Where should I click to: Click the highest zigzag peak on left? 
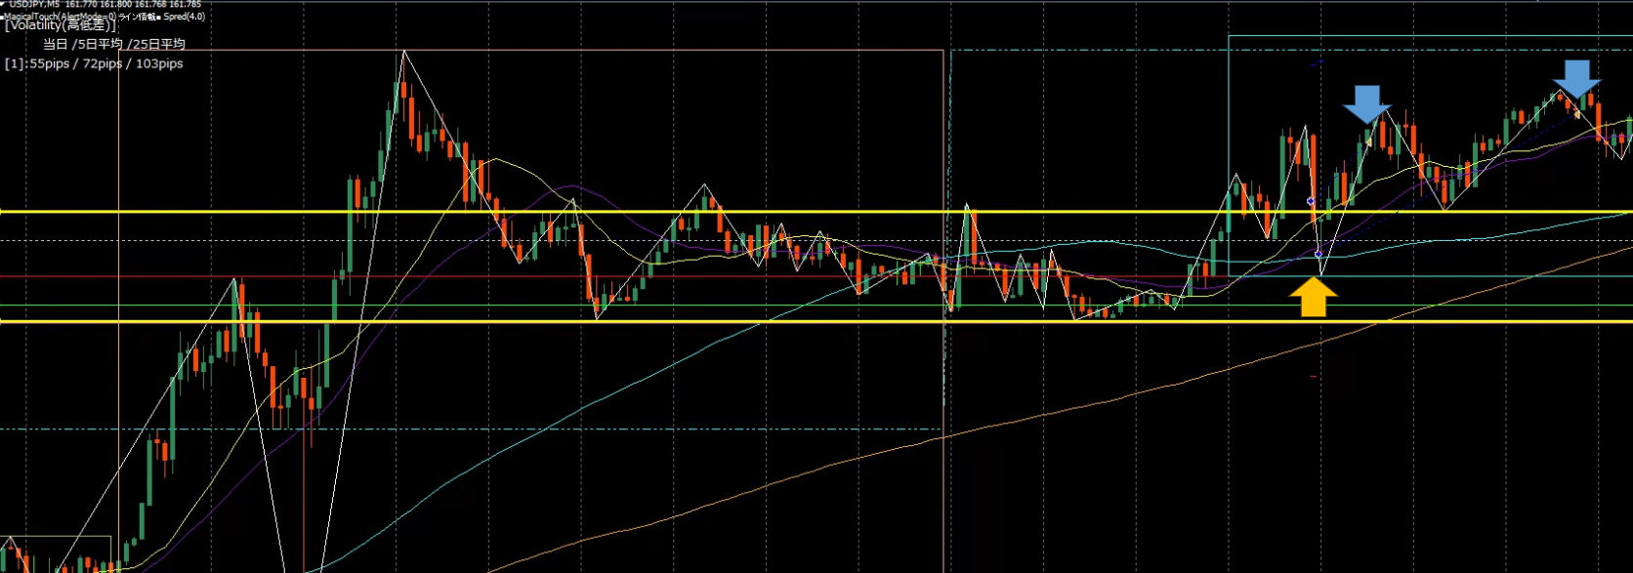click(403, 52)
